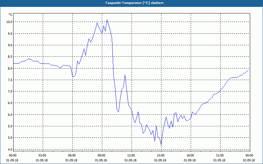263x164 pixels.
Task: Click the 06:00 time label
Action: click(72, 155)
